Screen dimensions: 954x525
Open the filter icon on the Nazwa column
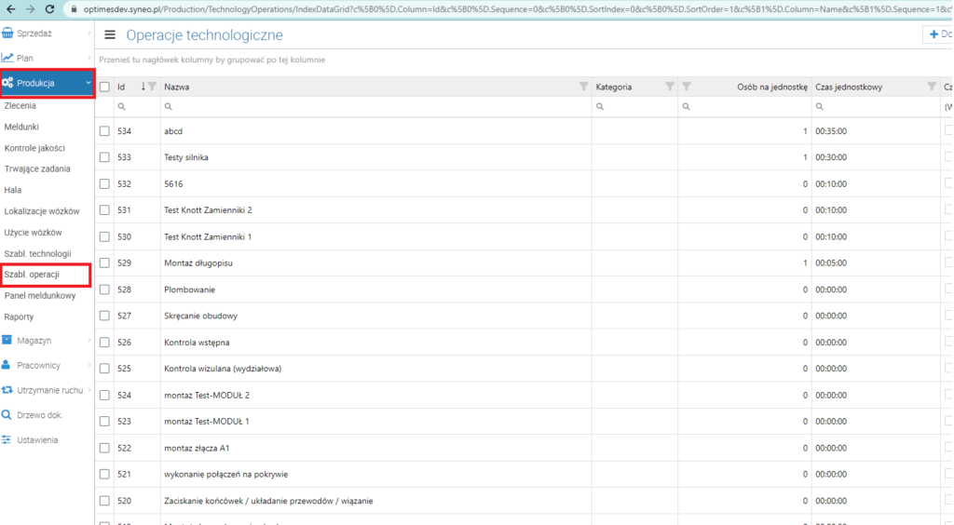click(x=583, y=87)
